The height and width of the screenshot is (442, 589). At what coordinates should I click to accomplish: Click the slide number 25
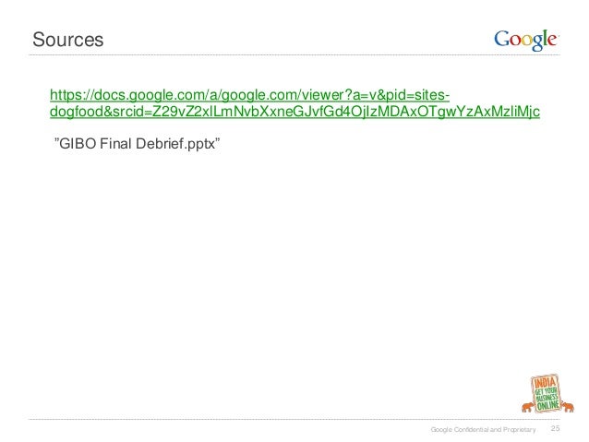click(555, 428)
